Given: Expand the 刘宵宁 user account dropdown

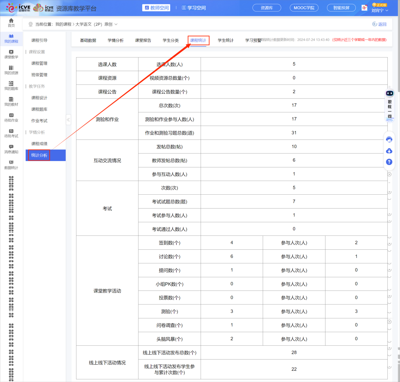Looking at the screenshot, I should coord(379,10).
